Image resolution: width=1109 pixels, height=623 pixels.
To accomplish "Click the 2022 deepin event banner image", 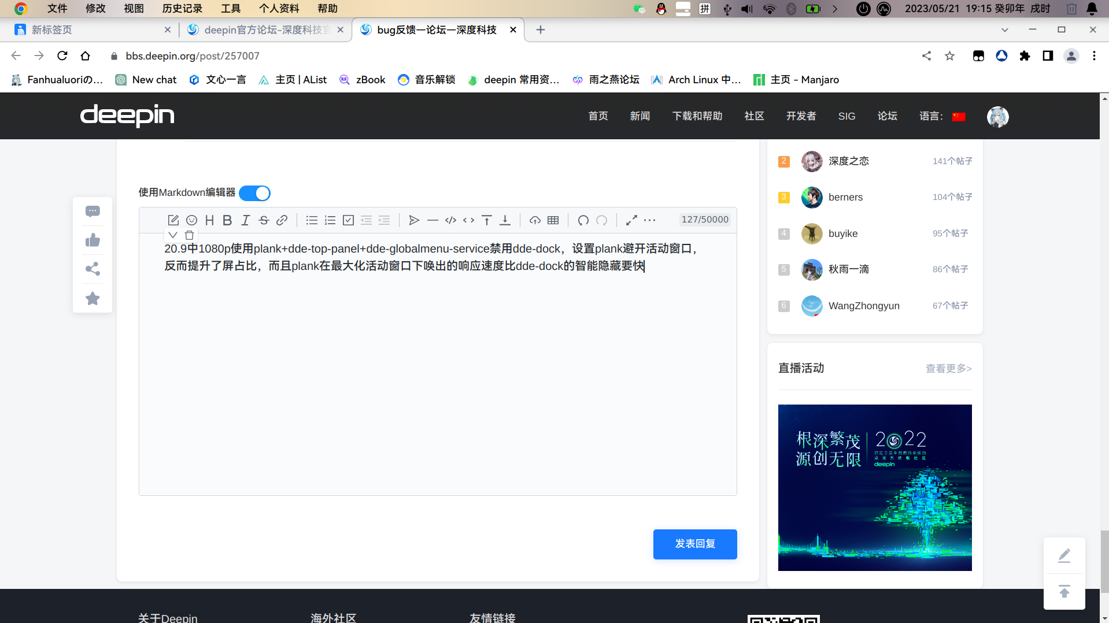I will (874, 487).
